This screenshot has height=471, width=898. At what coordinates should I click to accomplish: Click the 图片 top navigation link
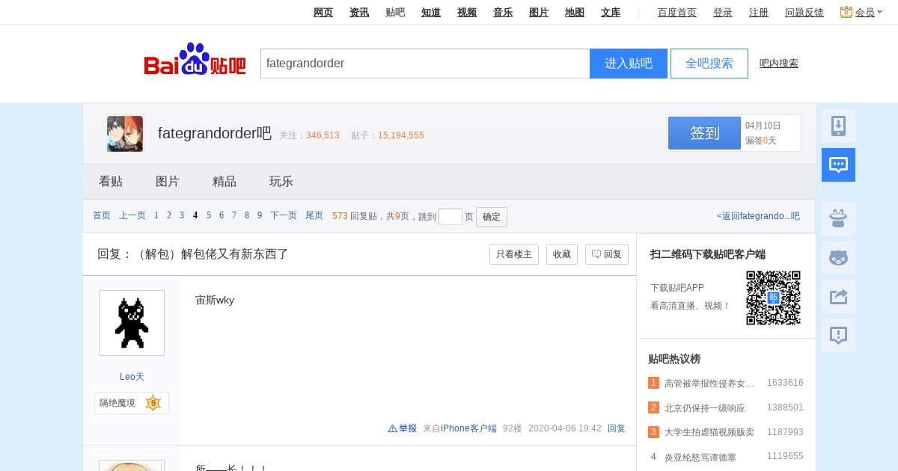539,12
